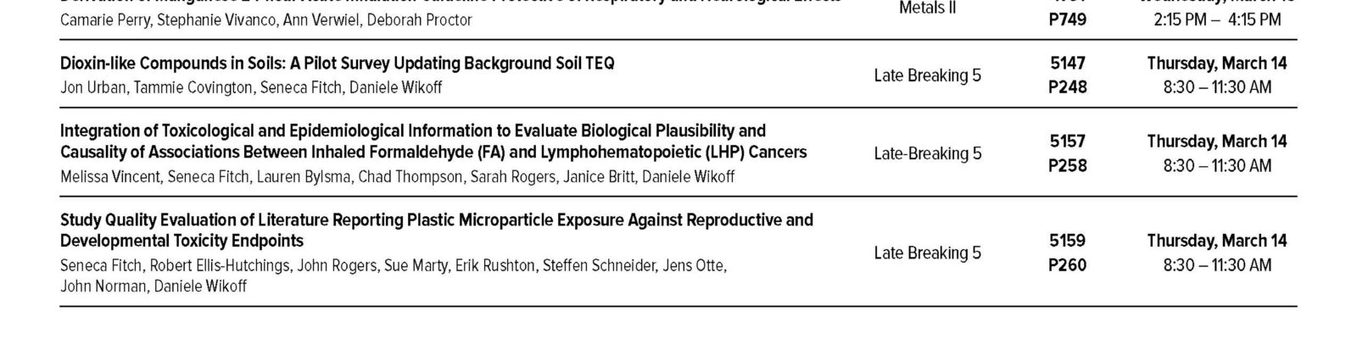Select poster number P258

(1067, 165)
